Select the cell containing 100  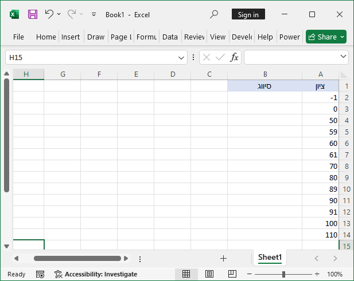320,223
